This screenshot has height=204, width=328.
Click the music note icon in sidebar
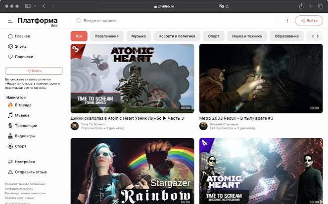coord(10,115)
